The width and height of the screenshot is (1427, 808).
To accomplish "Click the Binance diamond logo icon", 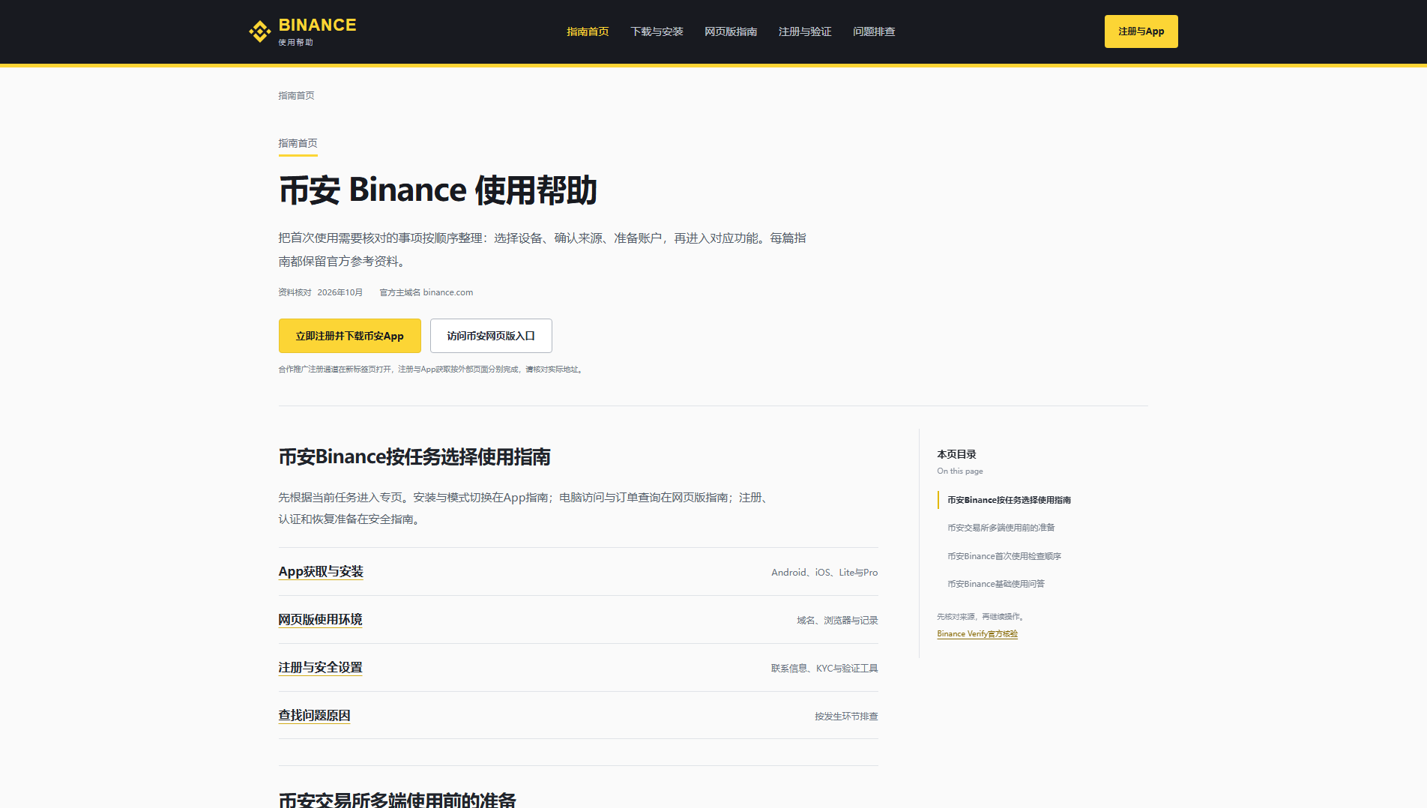I will tap(260, 31).
